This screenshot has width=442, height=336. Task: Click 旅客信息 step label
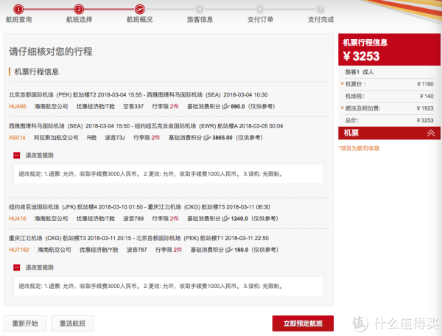coord(200,19)
